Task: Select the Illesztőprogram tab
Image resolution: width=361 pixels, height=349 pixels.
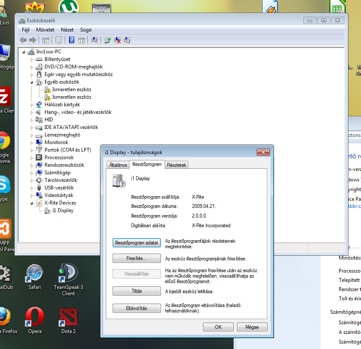Action: [147, 164]
